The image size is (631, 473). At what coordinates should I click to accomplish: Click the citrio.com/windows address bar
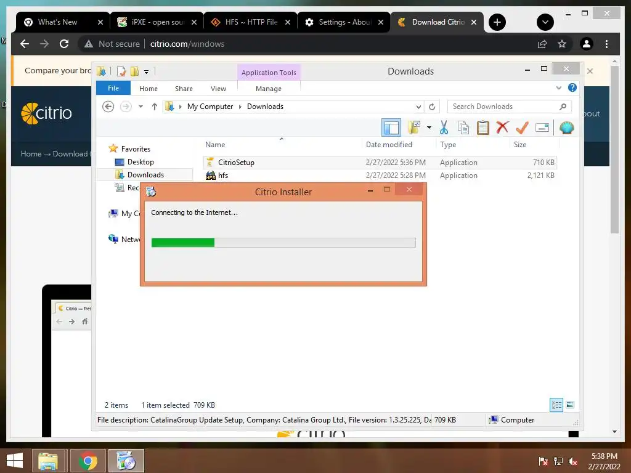187,44
